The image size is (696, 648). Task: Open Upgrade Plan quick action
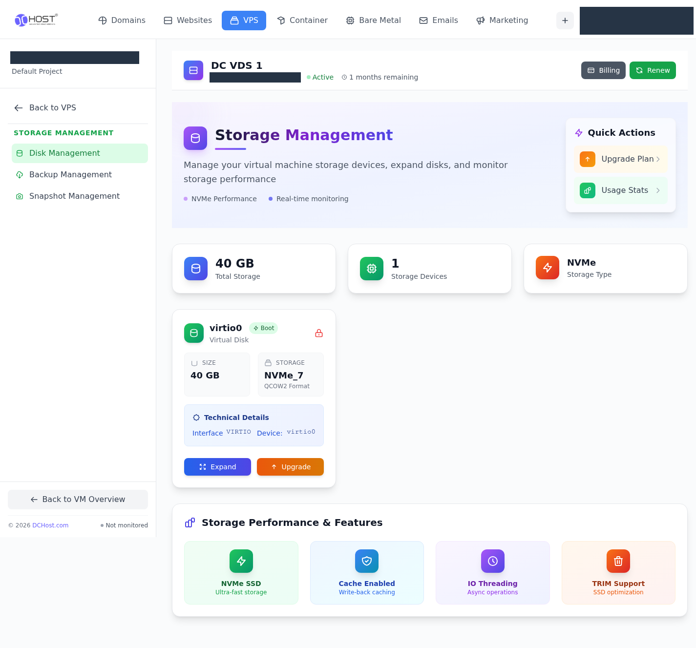[x=620, y=159]
